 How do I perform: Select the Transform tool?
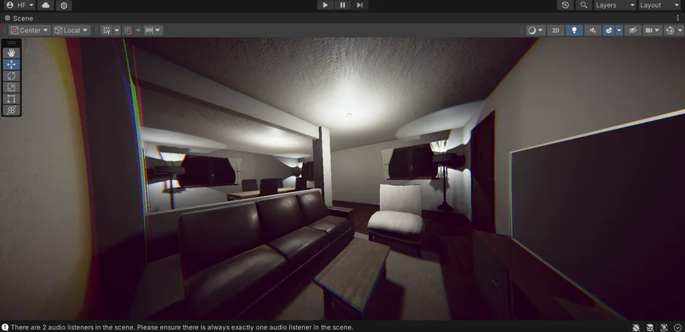[11, 110]
